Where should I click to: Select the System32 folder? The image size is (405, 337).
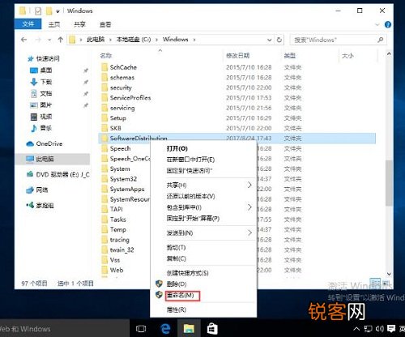coord(123,179)
